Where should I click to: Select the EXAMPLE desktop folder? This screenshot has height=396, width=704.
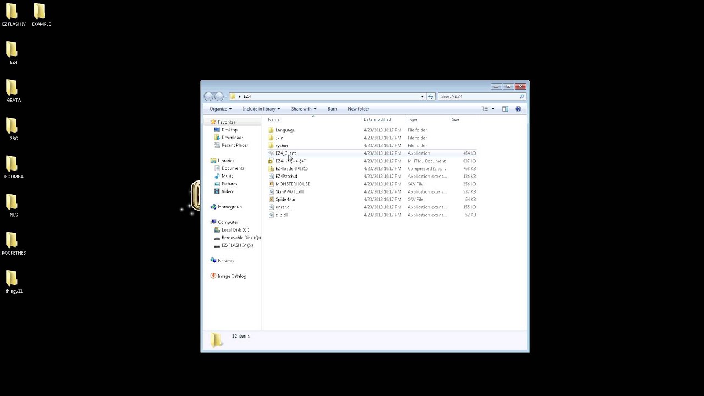click(x=41, y=15)
